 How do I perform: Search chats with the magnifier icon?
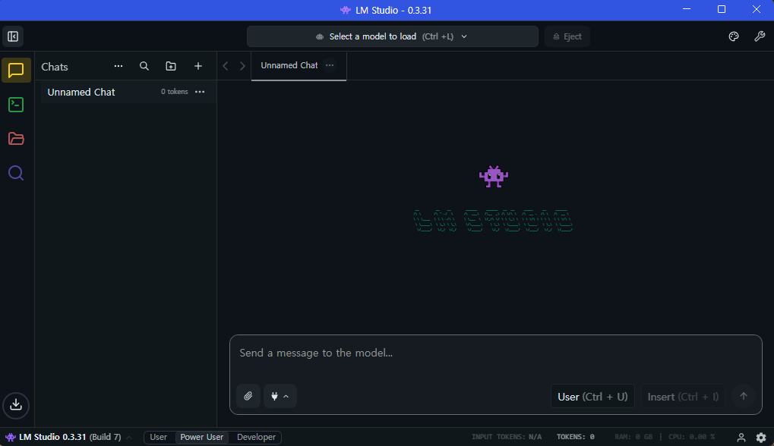(144, 67)
